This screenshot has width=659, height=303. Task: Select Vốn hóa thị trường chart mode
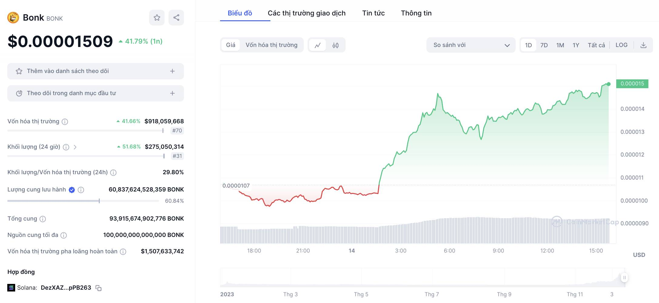tap(272, 45)
